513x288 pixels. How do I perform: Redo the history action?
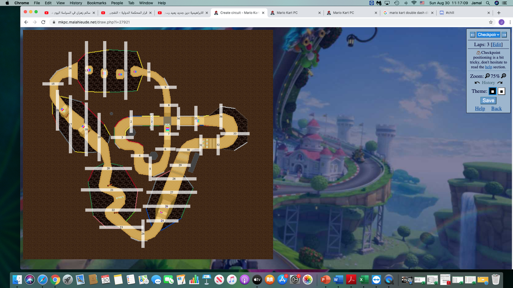(500, 83)
